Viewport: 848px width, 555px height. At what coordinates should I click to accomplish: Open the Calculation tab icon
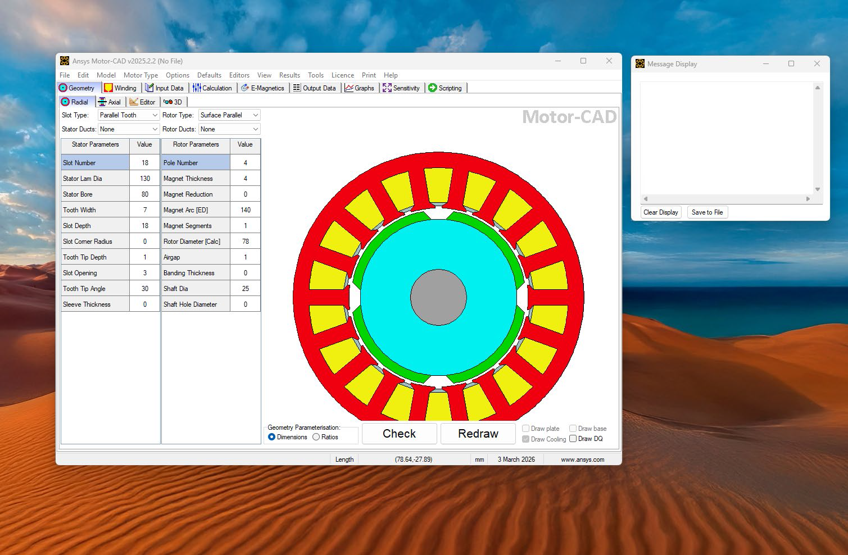197,88
